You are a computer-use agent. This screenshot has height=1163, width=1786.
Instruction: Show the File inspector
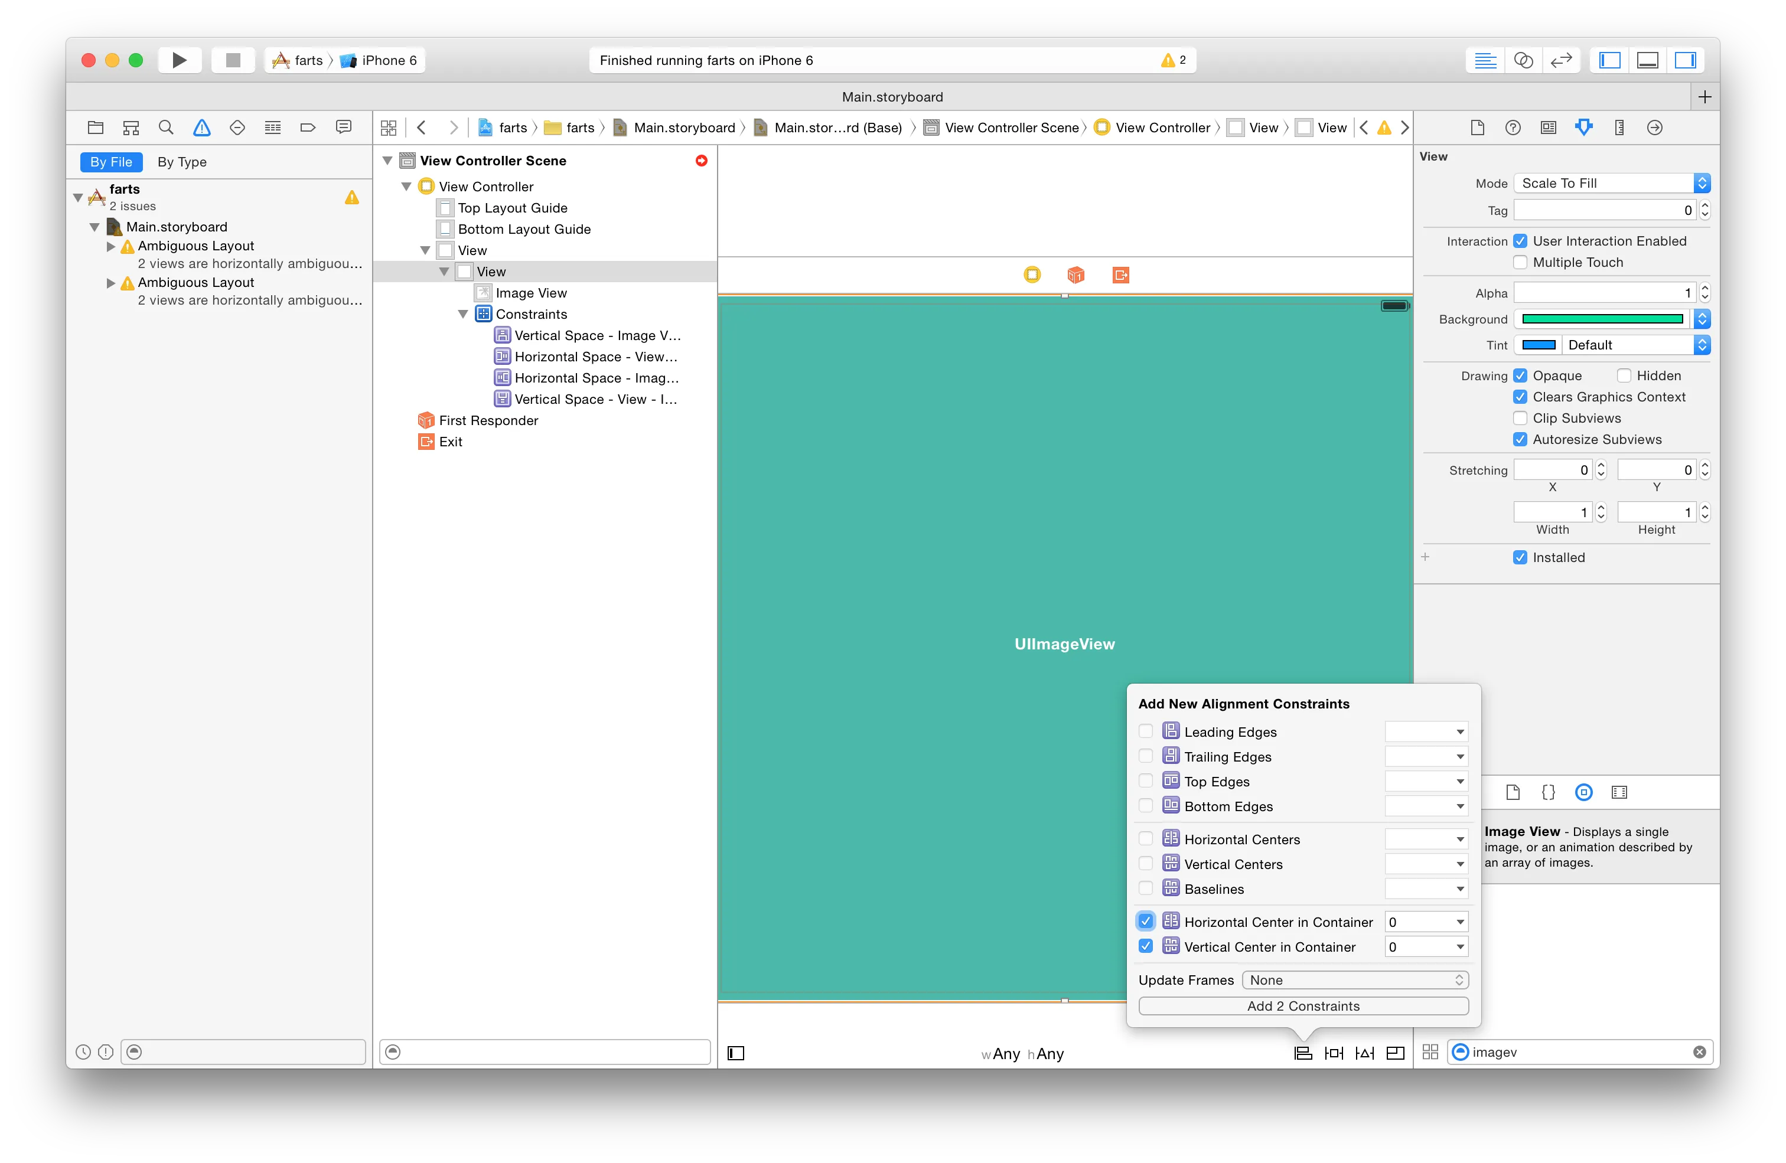1478,128
